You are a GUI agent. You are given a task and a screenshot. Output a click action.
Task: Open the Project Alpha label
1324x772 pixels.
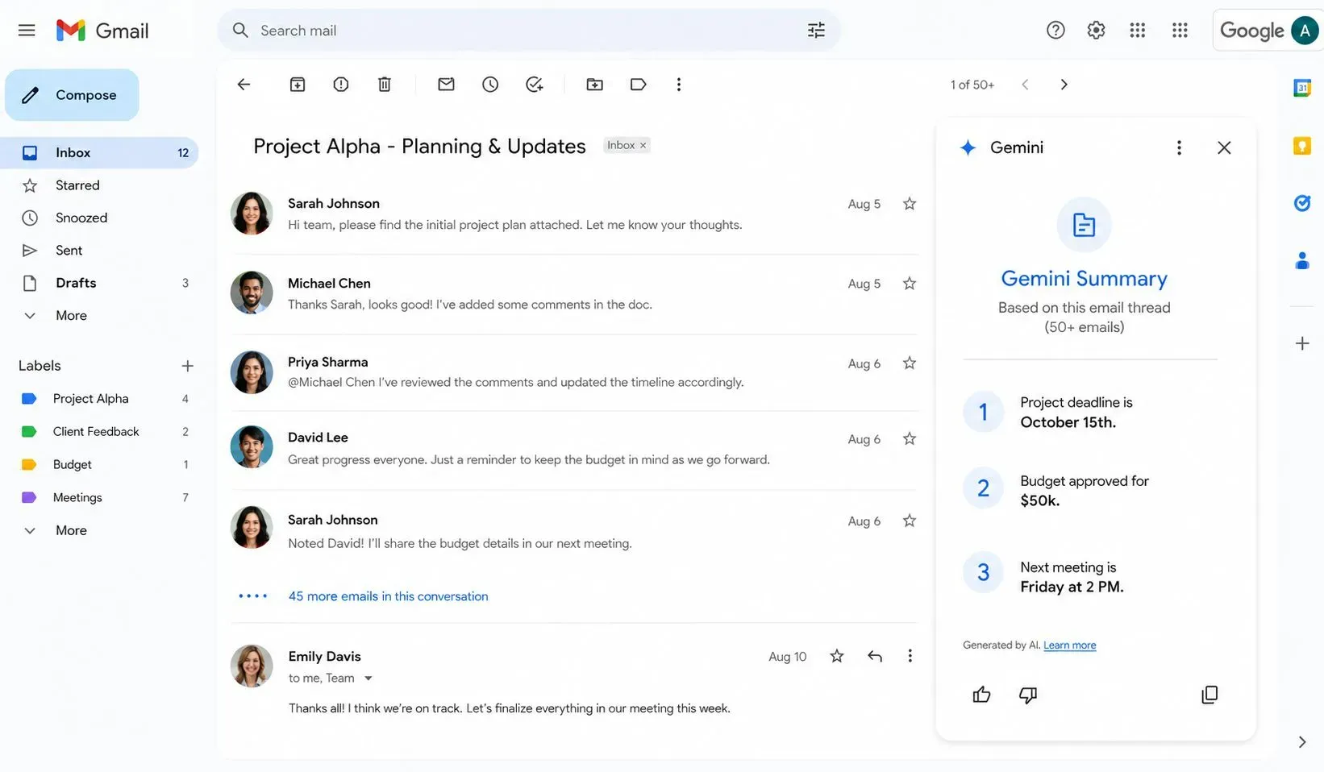pyautogui.click(x=99, y=399)
